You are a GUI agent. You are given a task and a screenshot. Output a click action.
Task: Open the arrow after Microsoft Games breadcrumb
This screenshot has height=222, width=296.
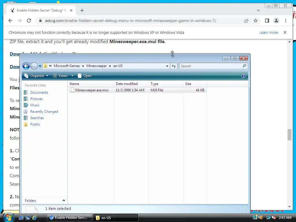[83, 66]
